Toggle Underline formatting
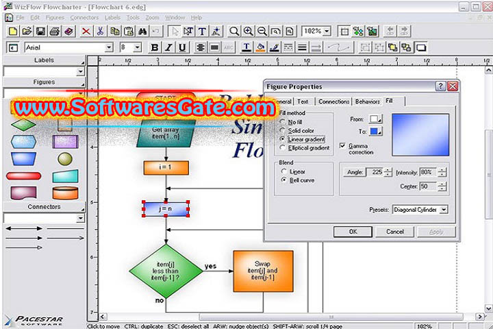The image size is (493, 329). [182, 47]
